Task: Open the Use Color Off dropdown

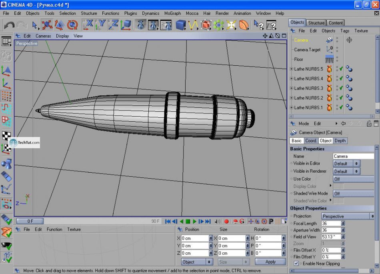Action: [354, 179]
